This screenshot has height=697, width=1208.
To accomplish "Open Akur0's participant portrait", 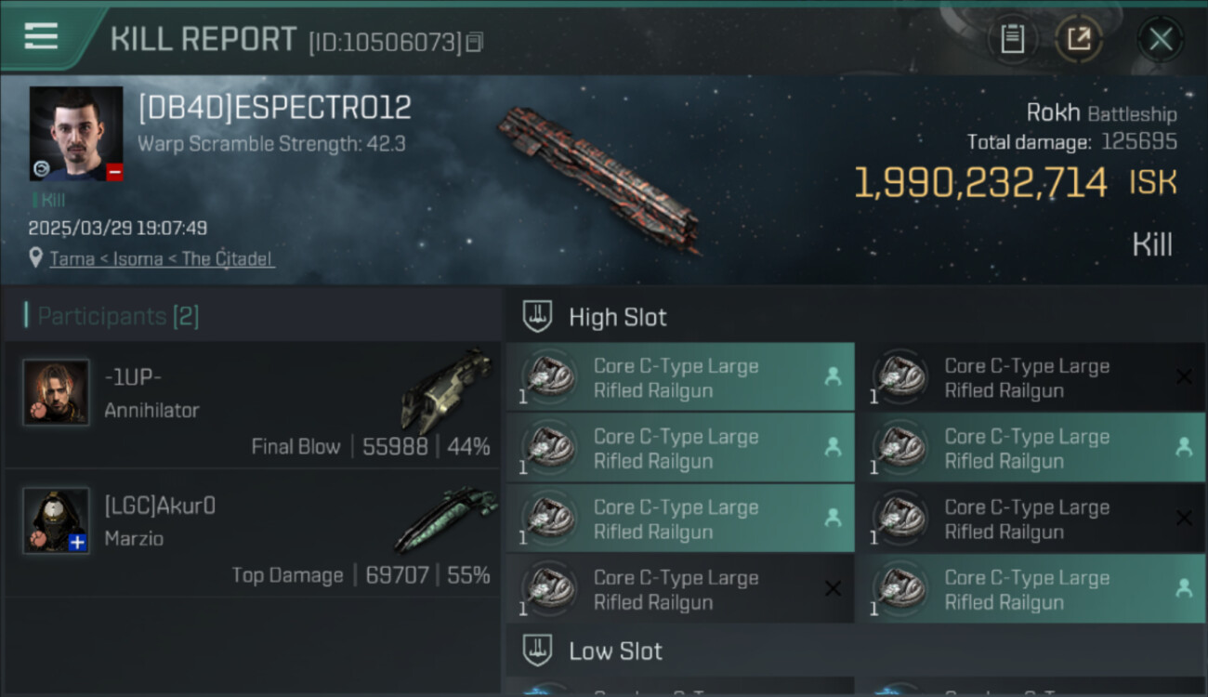I will pyautogui.click(x=56, y=520).
